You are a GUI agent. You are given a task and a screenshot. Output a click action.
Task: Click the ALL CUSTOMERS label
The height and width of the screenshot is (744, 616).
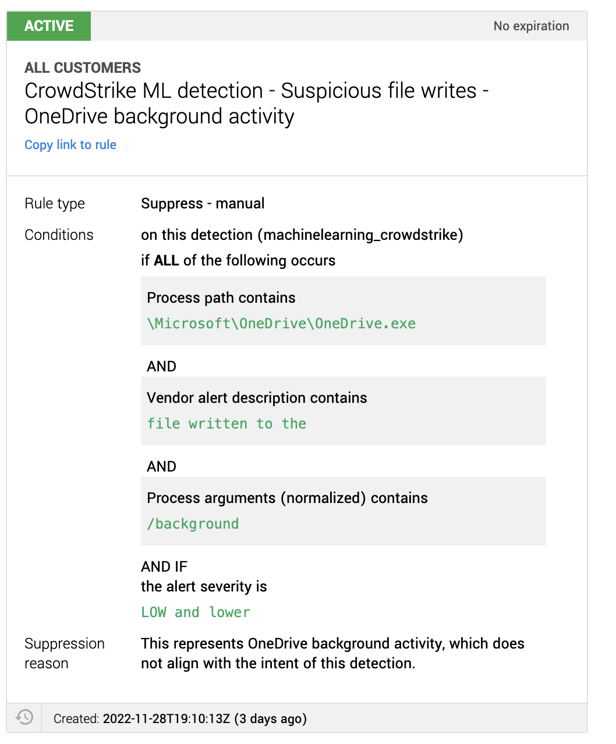(x=83, y=68)
